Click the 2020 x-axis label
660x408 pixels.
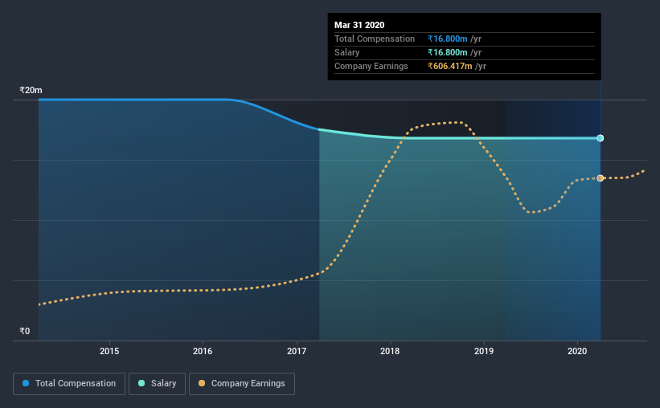(x=577, y=351)
